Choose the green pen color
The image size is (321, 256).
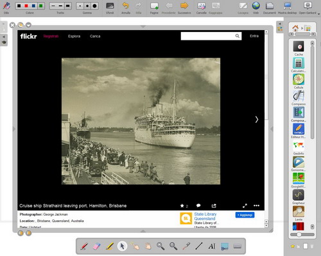40,6
